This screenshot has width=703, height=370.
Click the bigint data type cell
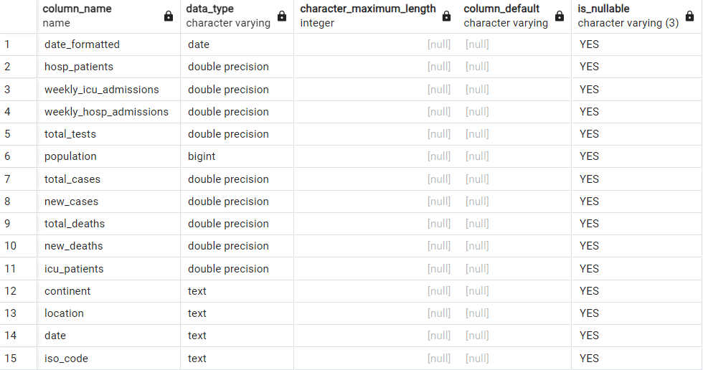tap(202, 156)
